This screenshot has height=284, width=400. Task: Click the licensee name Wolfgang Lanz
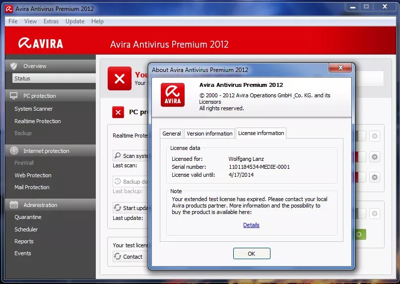246,159
